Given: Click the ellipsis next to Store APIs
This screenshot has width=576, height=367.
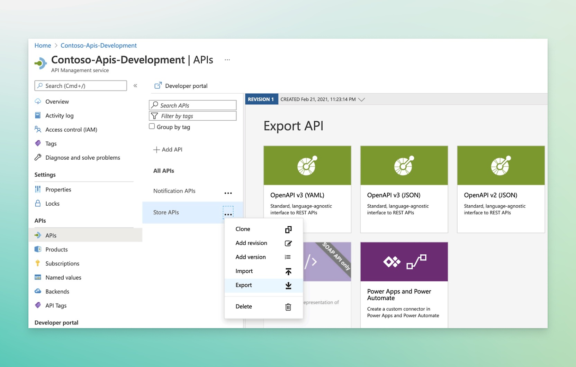Looking at the screenshot, I should click(228, 214).
